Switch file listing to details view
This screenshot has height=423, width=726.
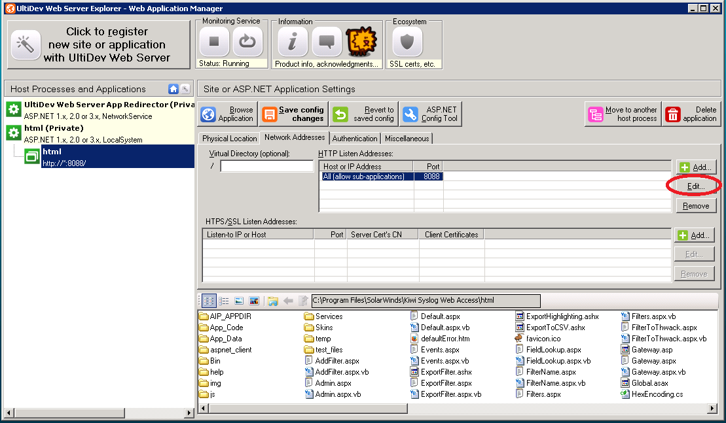223,301
